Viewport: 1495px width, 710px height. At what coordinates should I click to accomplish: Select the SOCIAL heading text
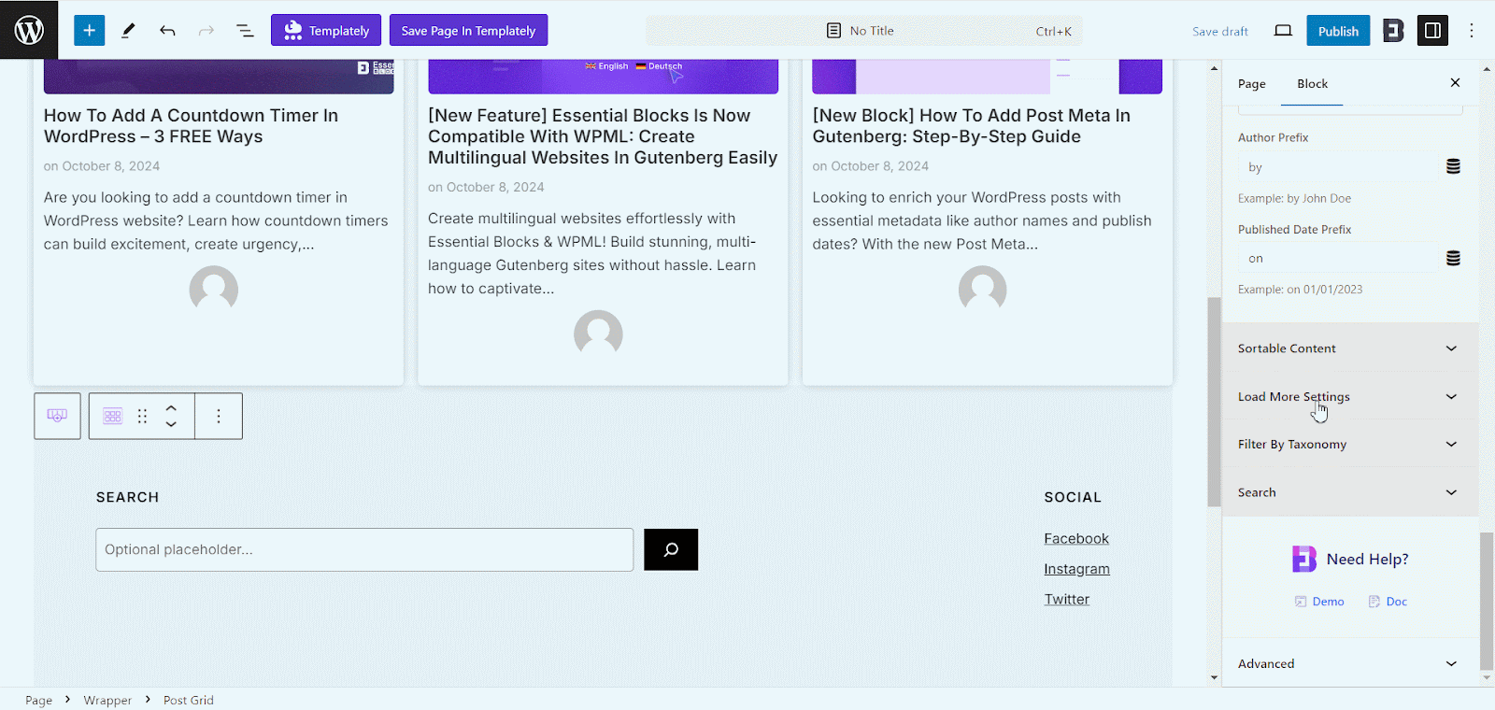pyautogui.click(x=1073, y=497)
